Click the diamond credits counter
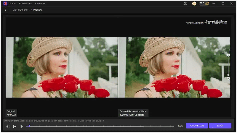Viewport: 237px width, 133px height. (x=202, y=4)
